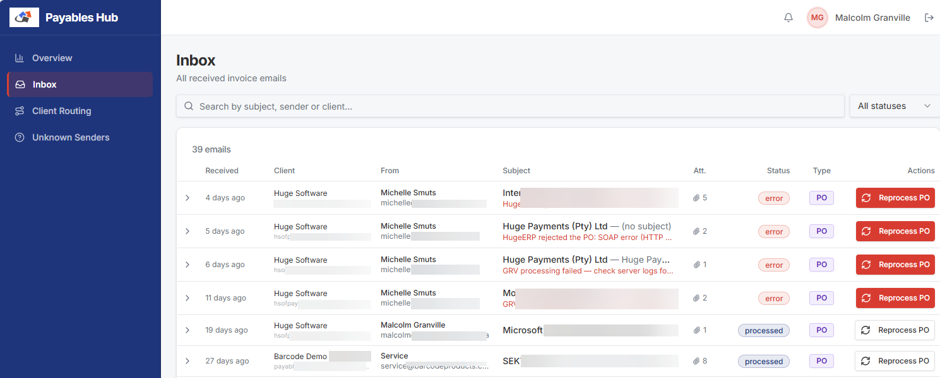Reprocess PO for Malcolm Granville's Microsoft email
Image resolution: width=940 pixels, height=378 pixels.
point(895,330)
